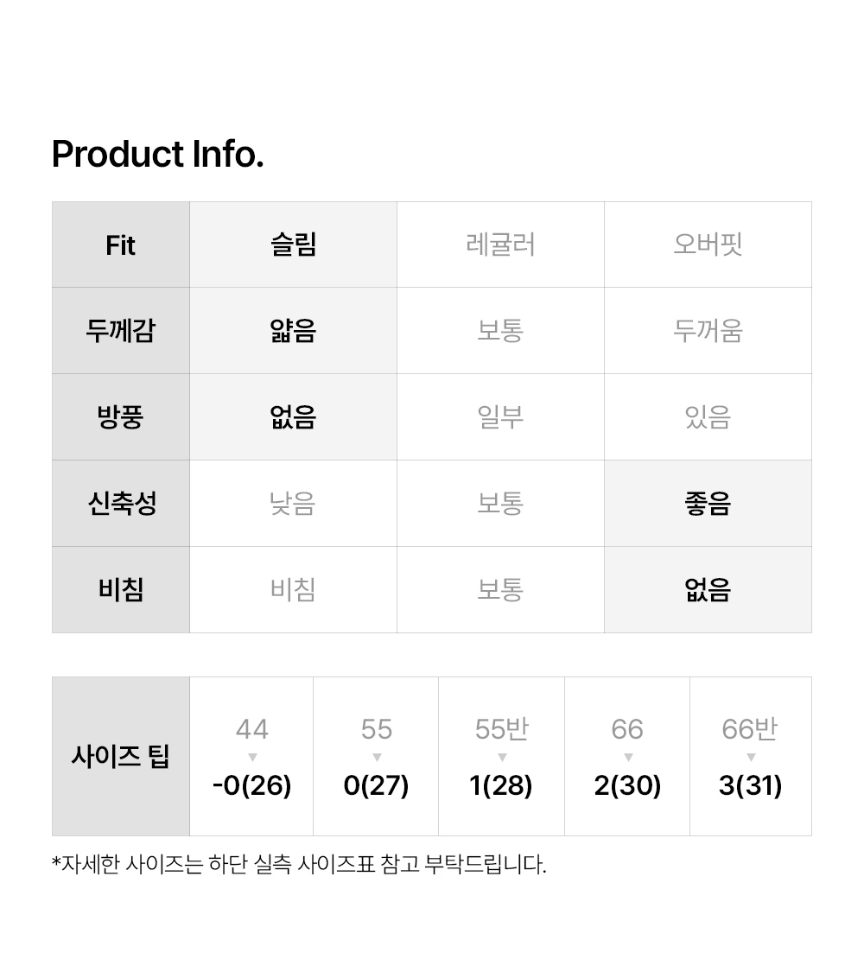This screenshot has width=864, height=959.
Task: Click the Product Info. heading
Action: (158, 155)
